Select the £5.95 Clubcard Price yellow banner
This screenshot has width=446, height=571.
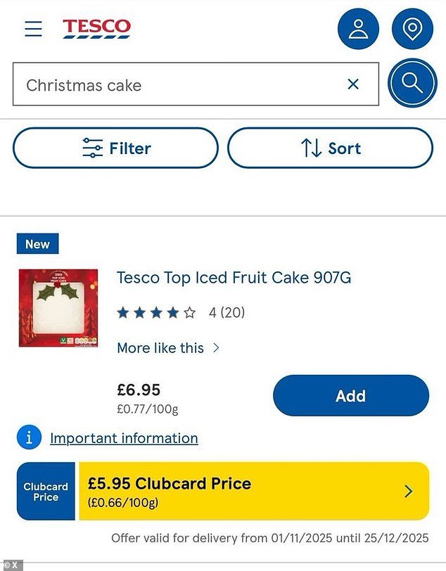(x=239, y=491)
